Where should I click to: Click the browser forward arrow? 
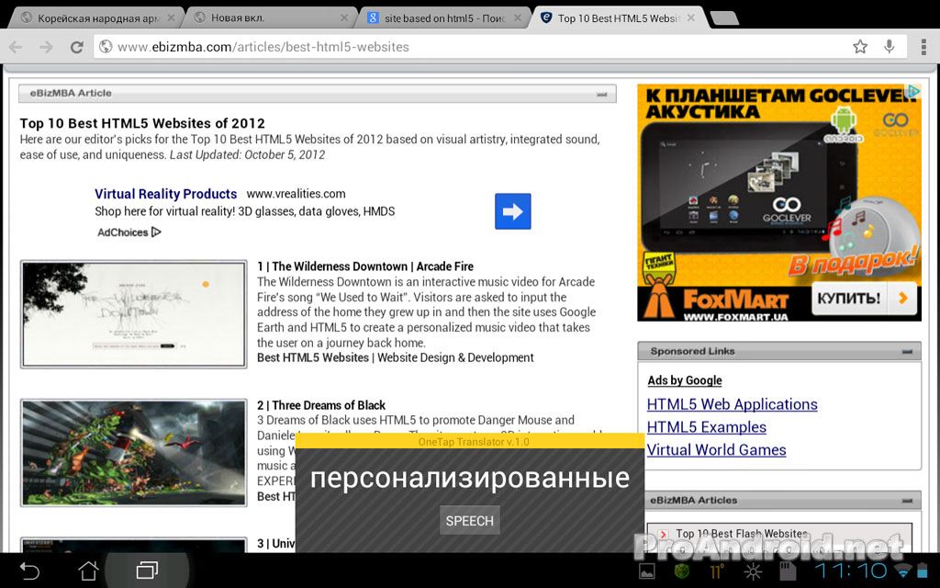click(46, 47)
